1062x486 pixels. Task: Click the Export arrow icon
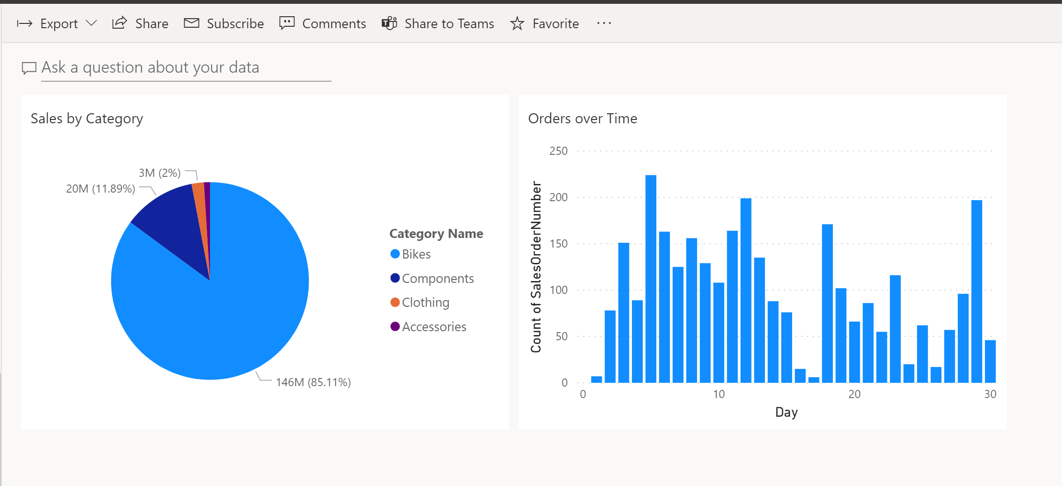click(x=24, y=23)
